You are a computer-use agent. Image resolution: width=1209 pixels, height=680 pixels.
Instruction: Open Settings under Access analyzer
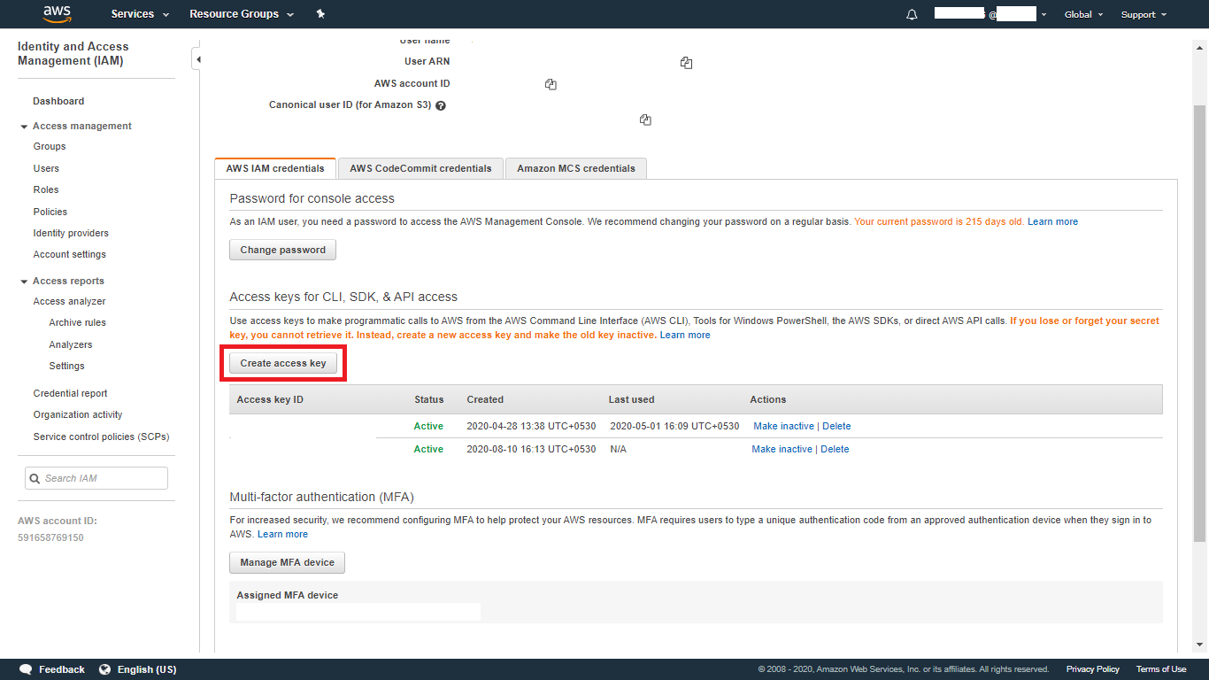pos(67,366)
